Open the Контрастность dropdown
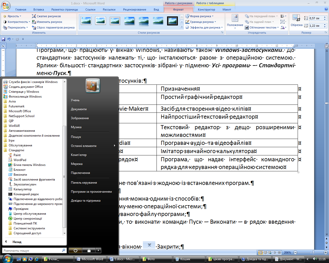Image resolution: width=329 pixels, height=263 pixels. pyautogui.click(x=16, y=22)
